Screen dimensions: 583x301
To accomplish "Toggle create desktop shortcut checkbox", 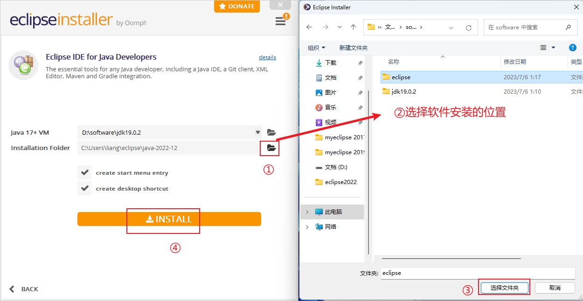I will tap(84, 188).
